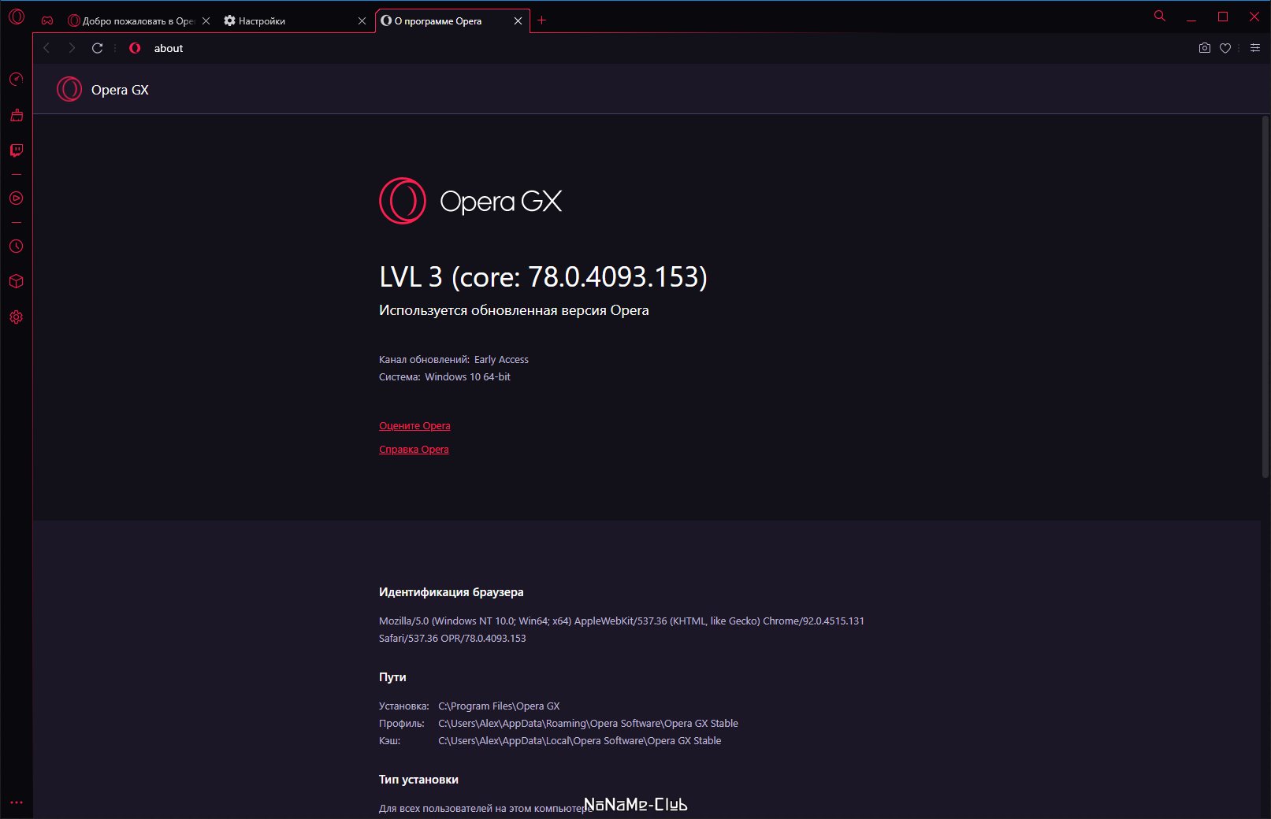Maximize the Opera GX window
The width and height of the screenshot is (1271, 819).
point(1223,17)
